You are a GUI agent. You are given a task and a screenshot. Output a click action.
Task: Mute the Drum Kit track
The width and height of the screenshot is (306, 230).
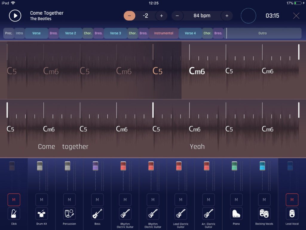pos(42,200)
